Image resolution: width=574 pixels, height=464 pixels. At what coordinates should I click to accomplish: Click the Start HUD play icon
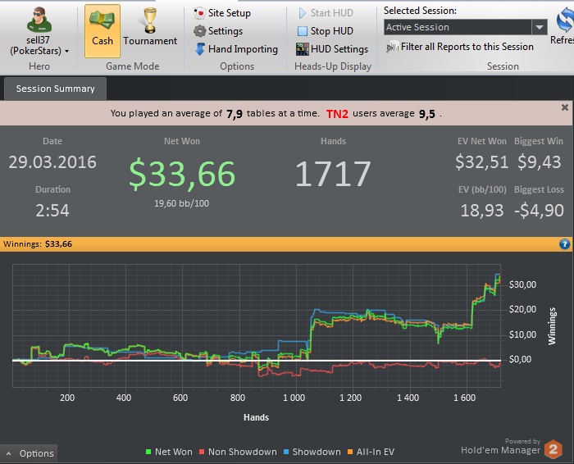(x=303, y=13)
